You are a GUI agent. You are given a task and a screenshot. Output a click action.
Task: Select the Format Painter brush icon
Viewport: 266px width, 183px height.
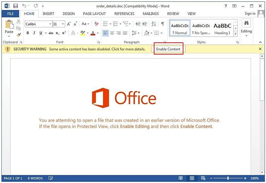(18, 35)
